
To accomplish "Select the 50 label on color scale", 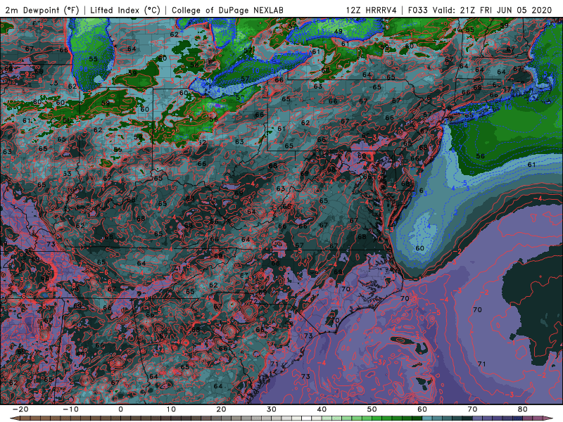I will pos(372,409).
